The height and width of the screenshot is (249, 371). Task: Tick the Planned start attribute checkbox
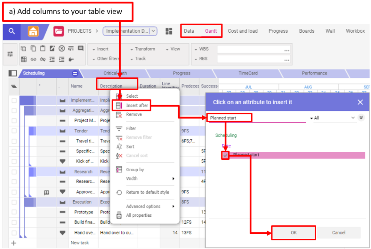click(x=225, y=155)
